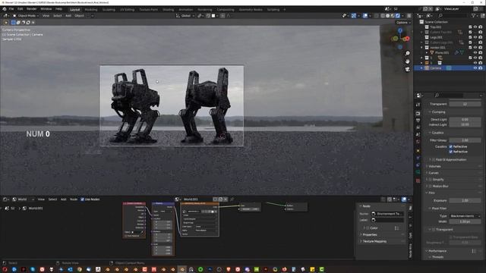Image resolution: width=486 pixels, height=273 pixels.
Task: Collapse the Performance panel
Action: pyautogui.click(x=437, y=251)
